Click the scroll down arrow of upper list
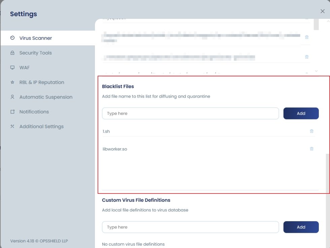 click(x=316, y=71)
